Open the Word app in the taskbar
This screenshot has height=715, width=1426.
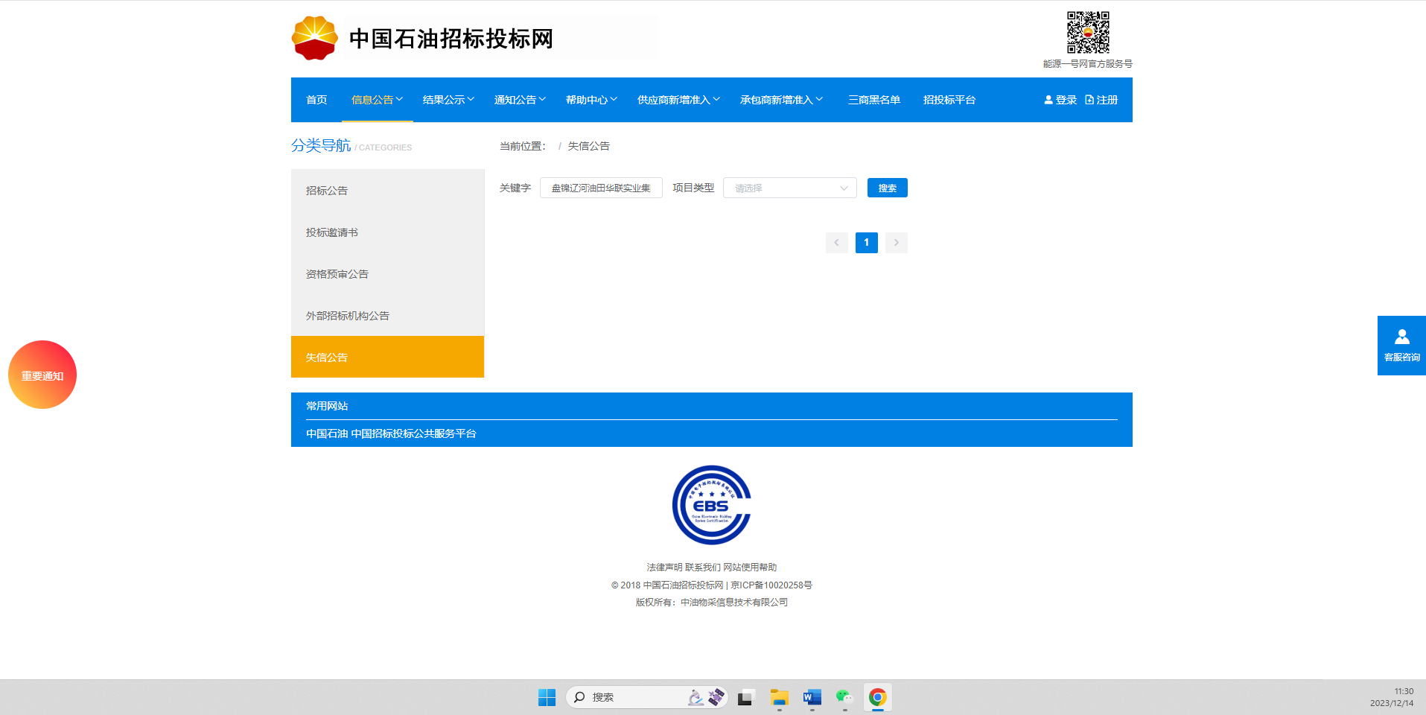(812, 697)
